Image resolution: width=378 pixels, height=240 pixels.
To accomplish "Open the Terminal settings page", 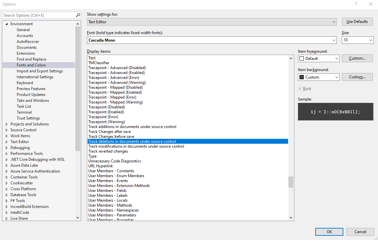I will 24,112.
